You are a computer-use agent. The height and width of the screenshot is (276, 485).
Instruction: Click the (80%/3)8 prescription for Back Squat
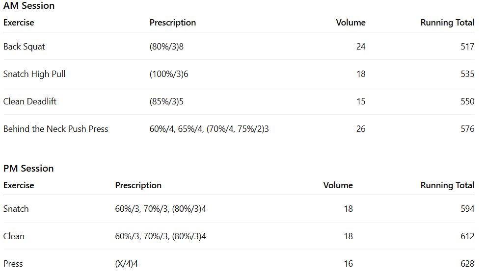coord(166,47)
